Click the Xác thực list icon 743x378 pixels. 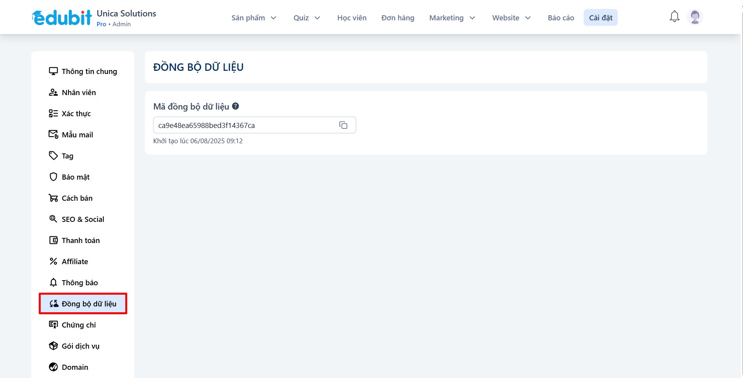53,113
